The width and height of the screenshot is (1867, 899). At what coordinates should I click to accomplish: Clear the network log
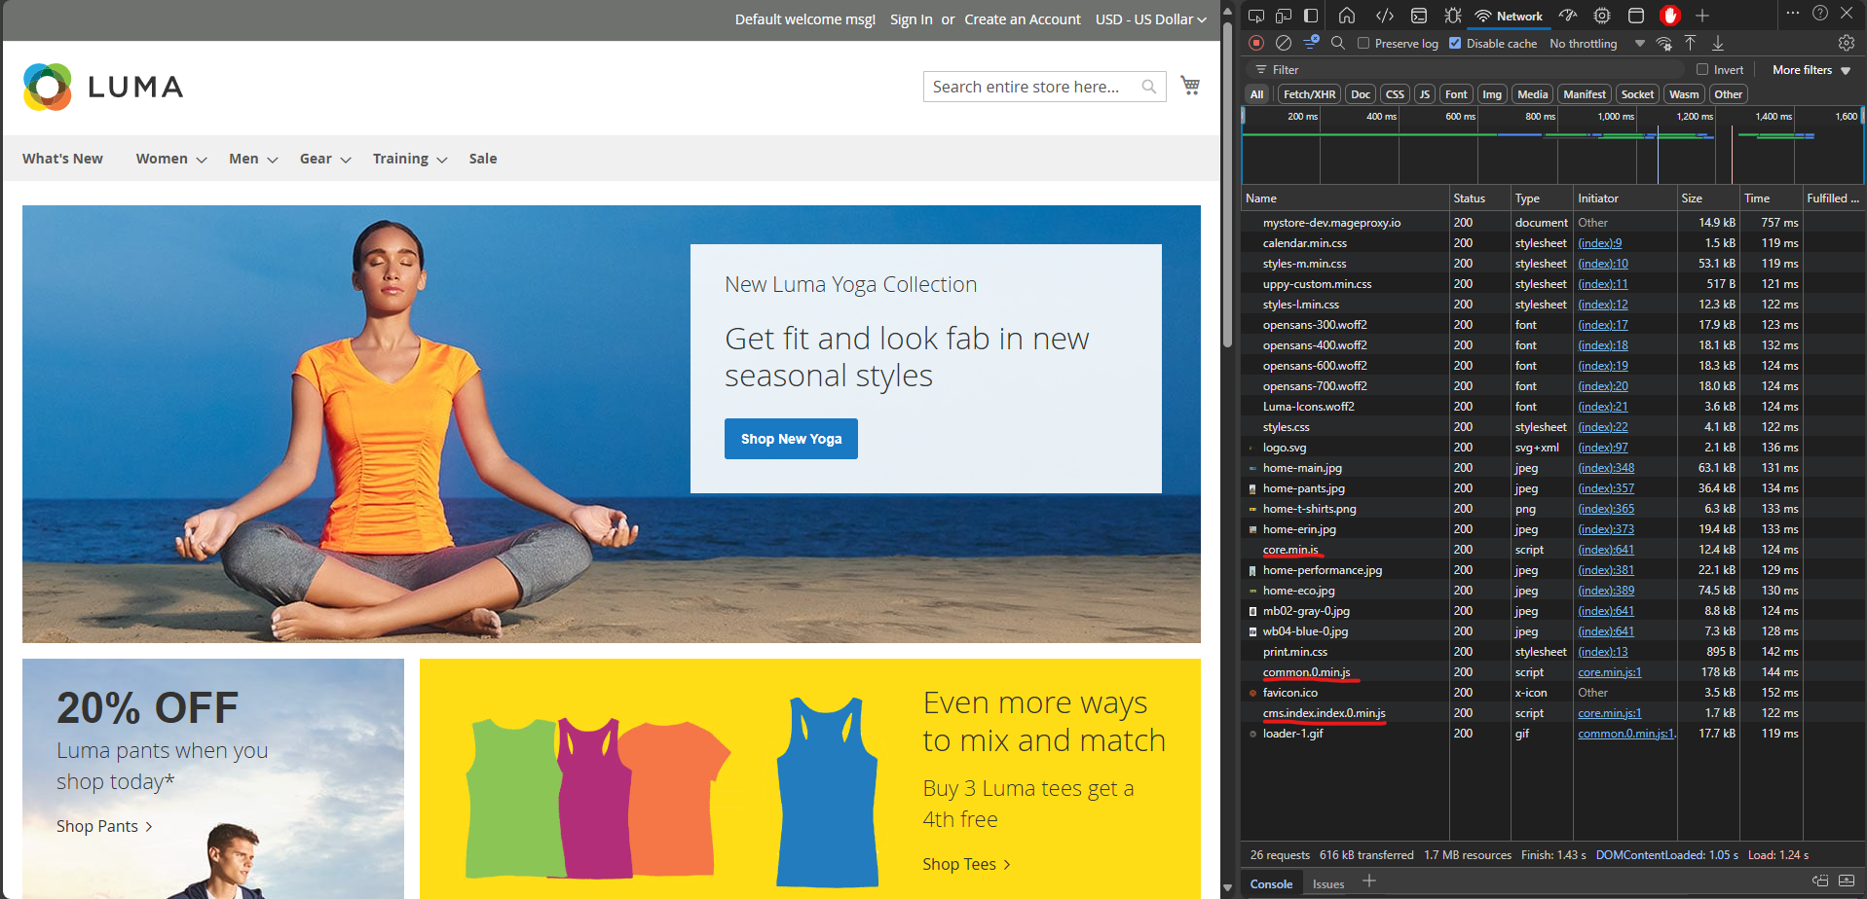pos(1284,43)
